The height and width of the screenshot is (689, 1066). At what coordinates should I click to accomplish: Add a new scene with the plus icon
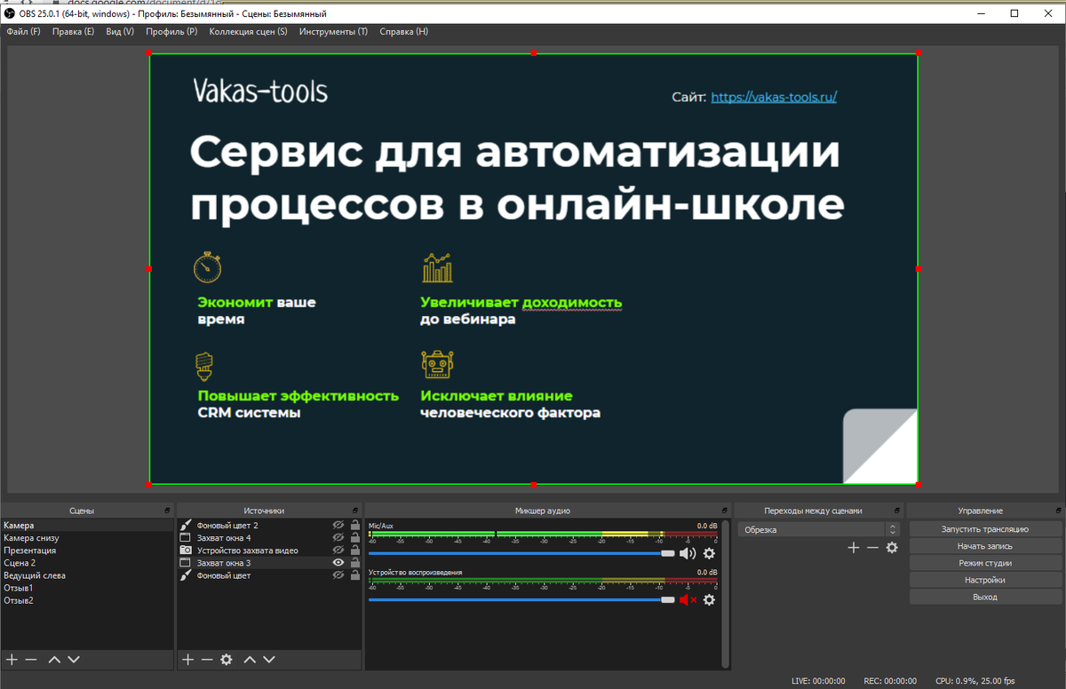coord(12,660)
